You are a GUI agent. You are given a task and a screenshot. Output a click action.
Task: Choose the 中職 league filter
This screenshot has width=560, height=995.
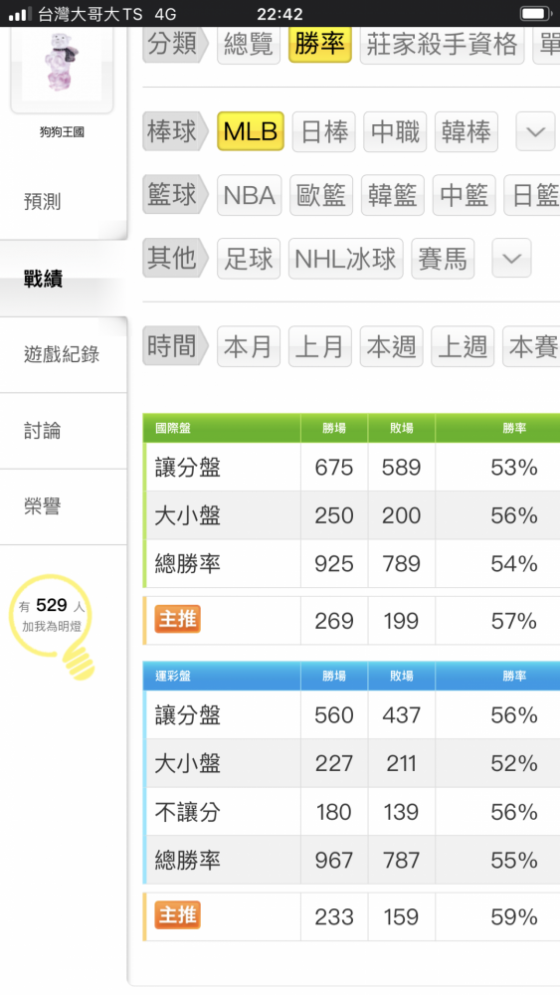point(395,131)
